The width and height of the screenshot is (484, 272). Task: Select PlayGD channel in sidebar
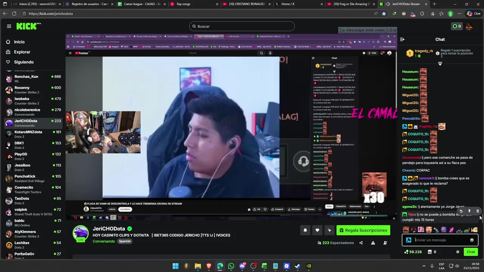[x=33, y=156]
